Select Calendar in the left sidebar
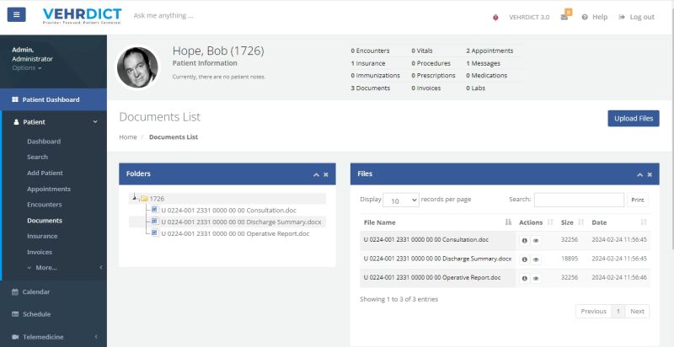This screenshot has height=347, width=674. point(35,291)
